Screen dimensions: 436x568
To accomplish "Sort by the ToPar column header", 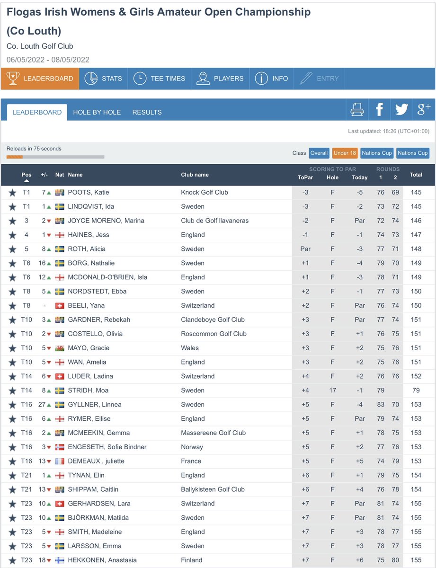I will pos(305,178).
